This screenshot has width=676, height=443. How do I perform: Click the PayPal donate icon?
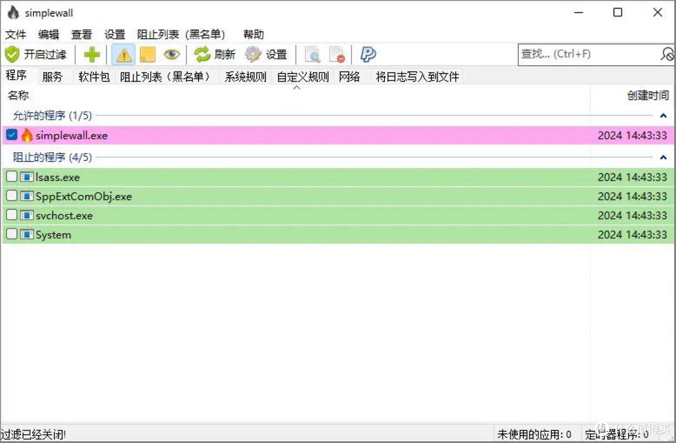[368, 55]
